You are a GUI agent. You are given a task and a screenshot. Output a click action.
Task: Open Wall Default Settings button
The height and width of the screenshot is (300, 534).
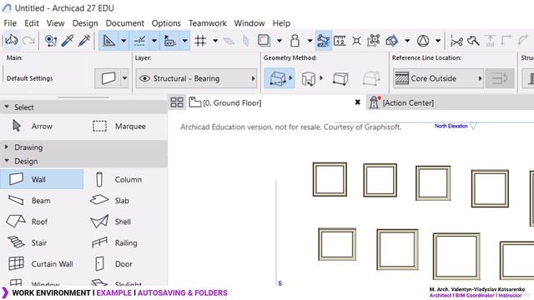coord(108,78)
